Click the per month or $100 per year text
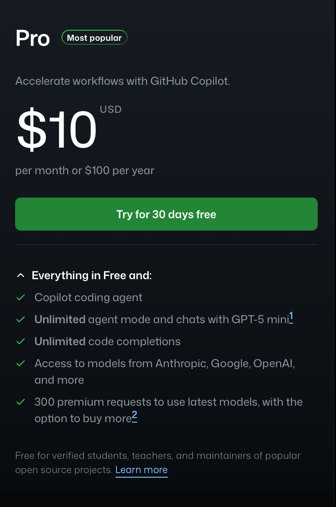The image size is (336, 507). click(x=85, y=171)
